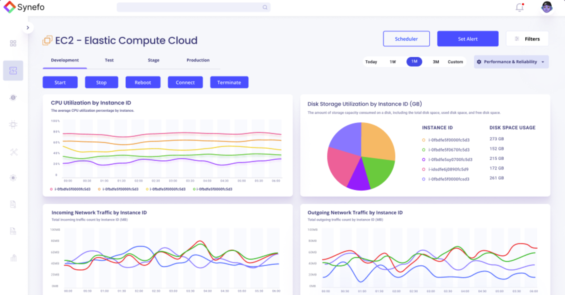The image size is (565, 295).
Task: Click the 172 GB disk usage value
Action: click(497, 168)
